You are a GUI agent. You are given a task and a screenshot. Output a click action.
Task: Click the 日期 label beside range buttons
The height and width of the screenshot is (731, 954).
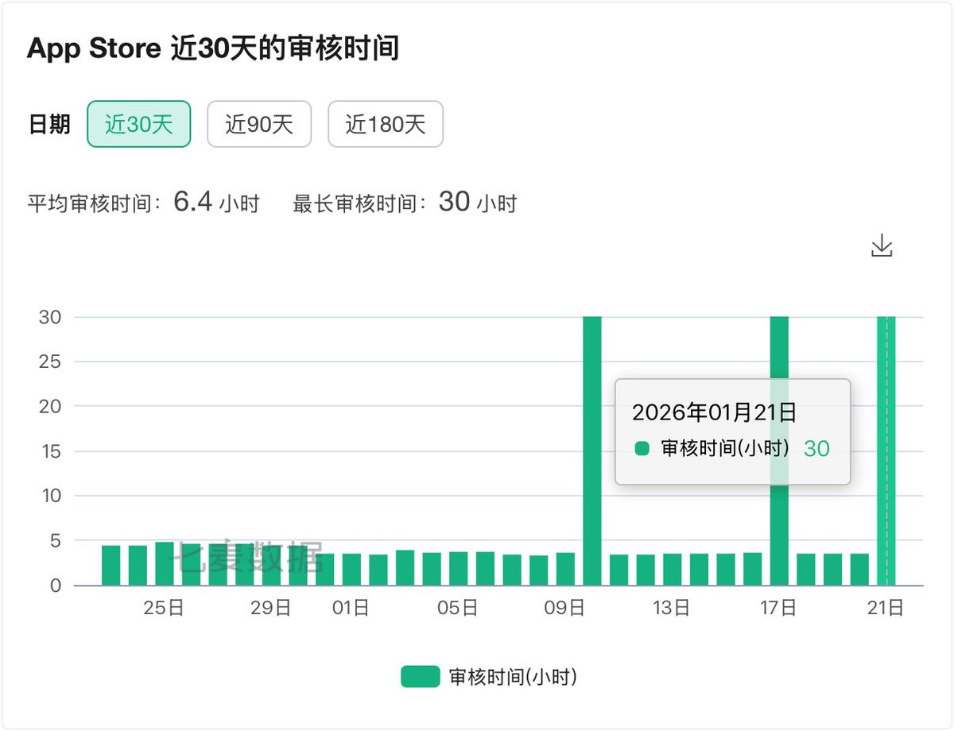(x=49, y=125)
